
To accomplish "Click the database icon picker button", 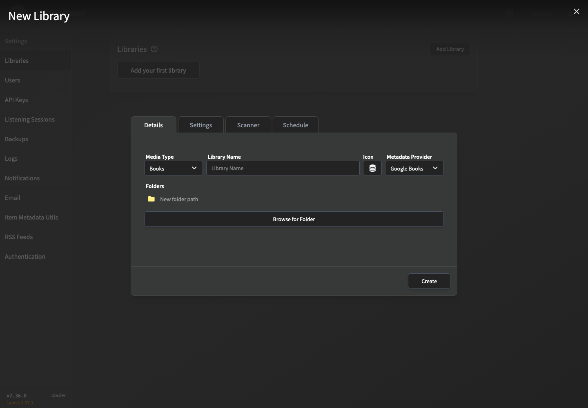I will click(x=372, y=168).
